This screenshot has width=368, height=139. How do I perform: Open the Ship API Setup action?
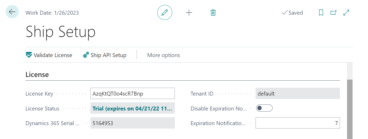(109, 55)
